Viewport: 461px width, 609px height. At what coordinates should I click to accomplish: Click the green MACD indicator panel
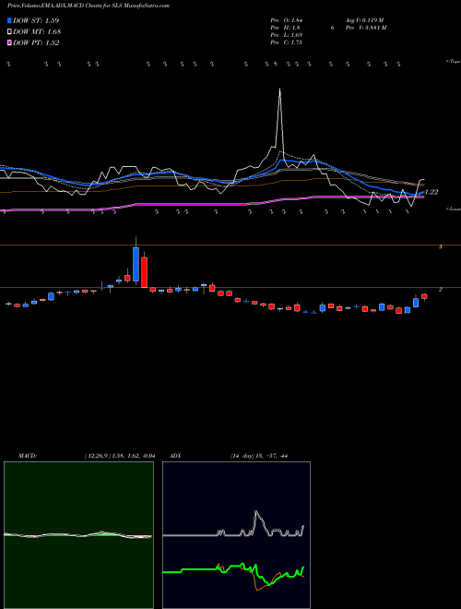coord(78,535)
